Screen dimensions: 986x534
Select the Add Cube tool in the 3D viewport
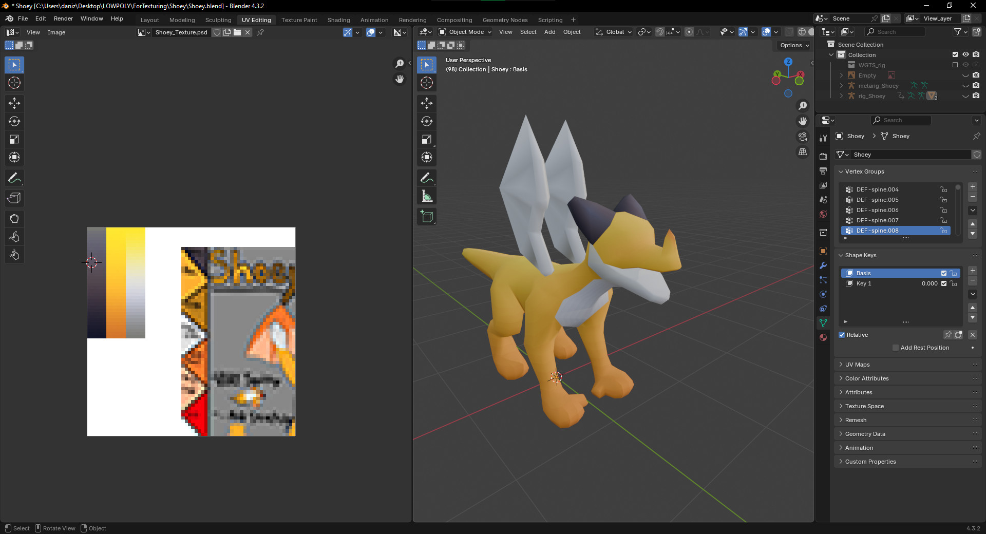[427, 216]
